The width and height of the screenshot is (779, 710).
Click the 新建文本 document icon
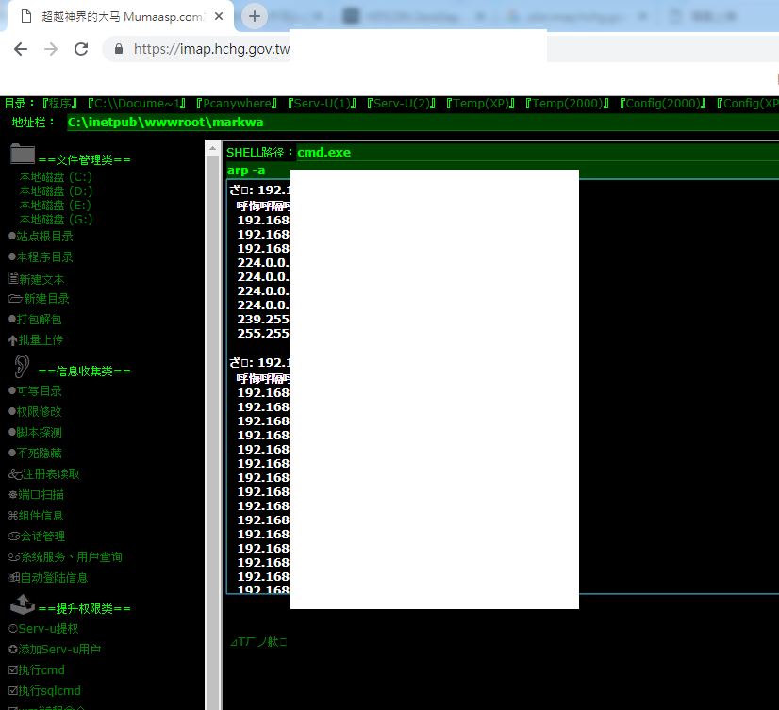[13, 278]
